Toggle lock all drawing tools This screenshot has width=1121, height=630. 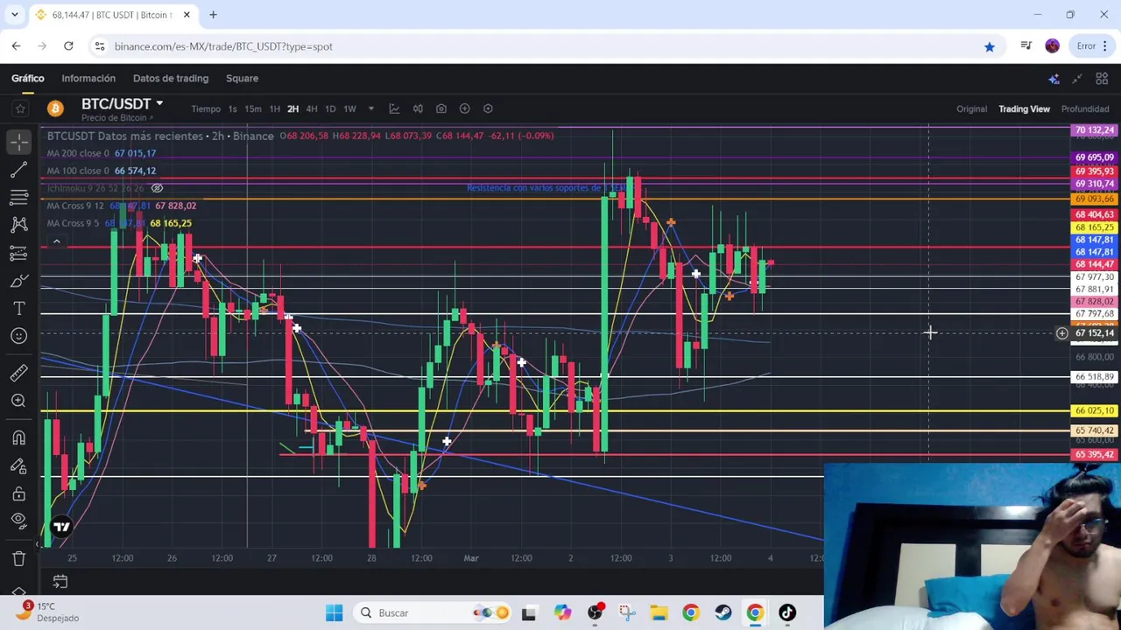click(x=19, y=493)
